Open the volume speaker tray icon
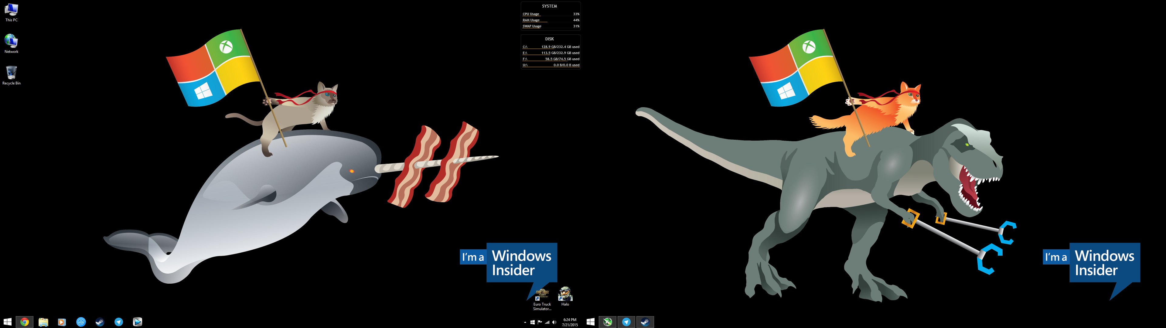This screenshot has height=328, width=1166. click(554, 323)
